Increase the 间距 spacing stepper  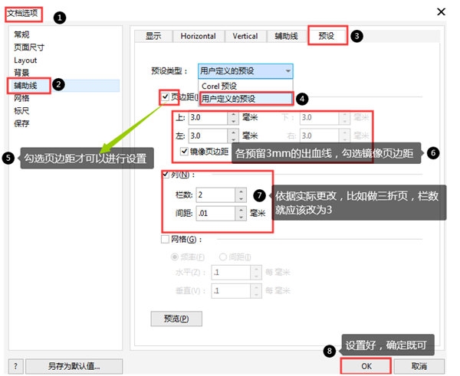pyautogui.click(x=240, y=210)
